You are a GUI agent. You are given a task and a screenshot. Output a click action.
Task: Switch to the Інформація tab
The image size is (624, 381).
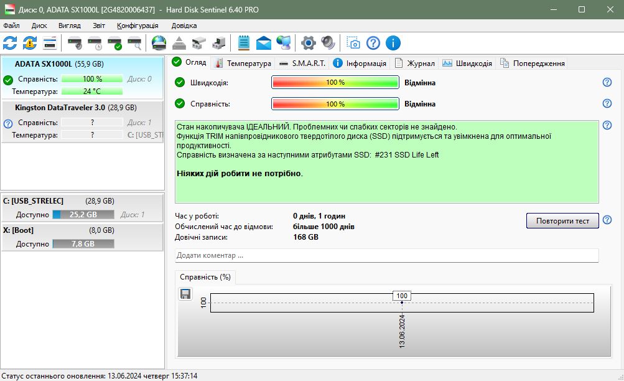(360, 63)
